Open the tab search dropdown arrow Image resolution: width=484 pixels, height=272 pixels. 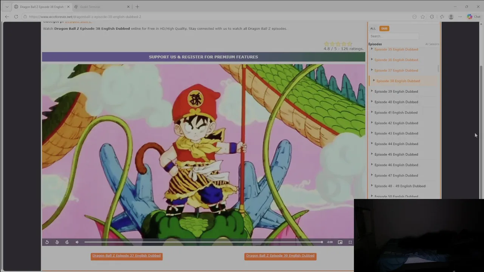coord(7,7)
